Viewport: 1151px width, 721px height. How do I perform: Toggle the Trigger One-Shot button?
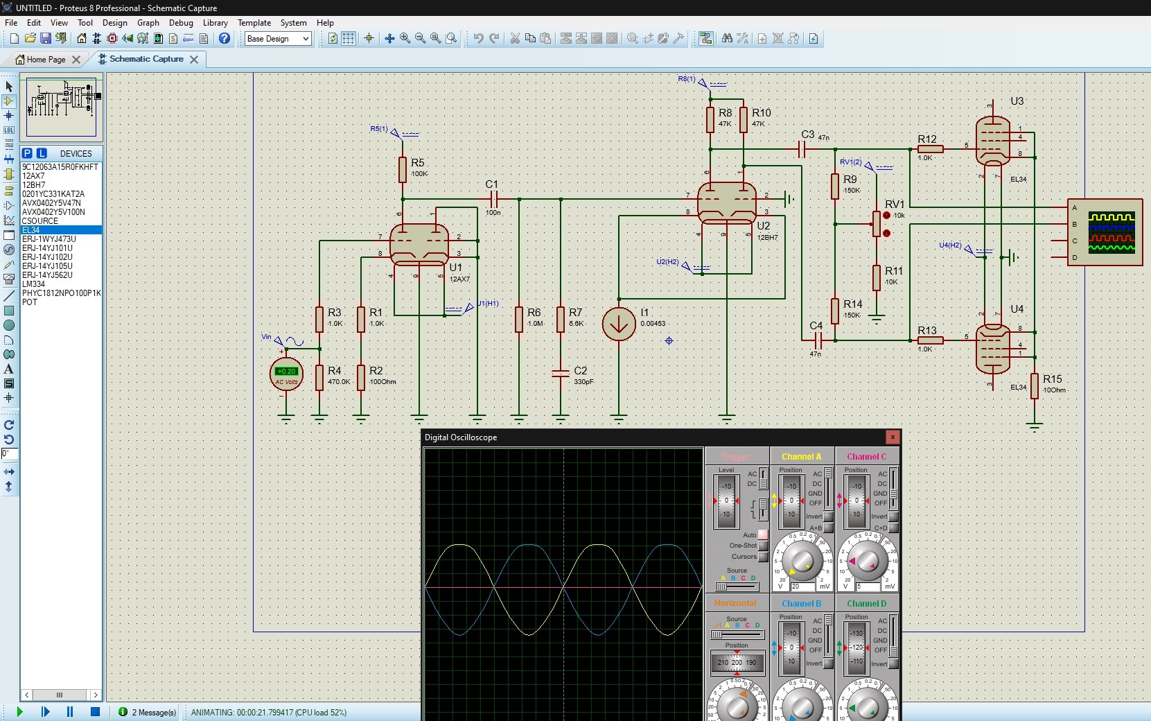coord(763,546)
